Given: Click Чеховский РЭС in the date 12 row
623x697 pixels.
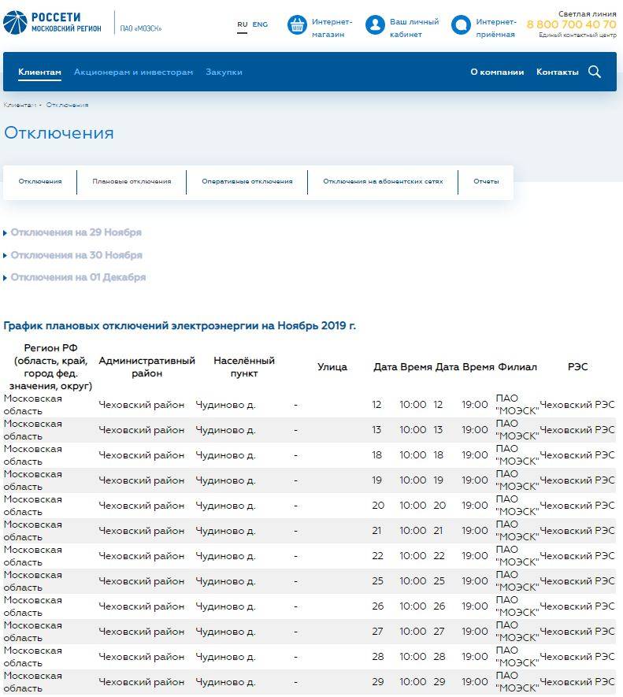Looking at the screenshot, I should click(577, 405).
